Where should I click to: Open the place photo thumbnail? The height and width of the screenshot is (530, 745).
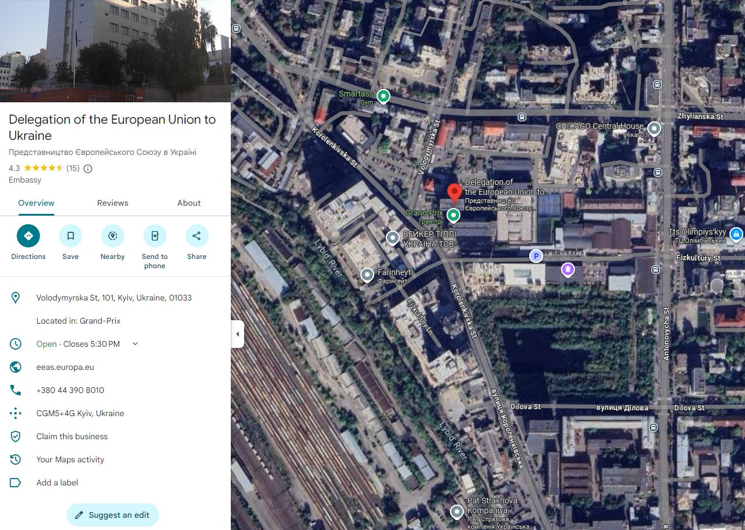pos(115,51)
